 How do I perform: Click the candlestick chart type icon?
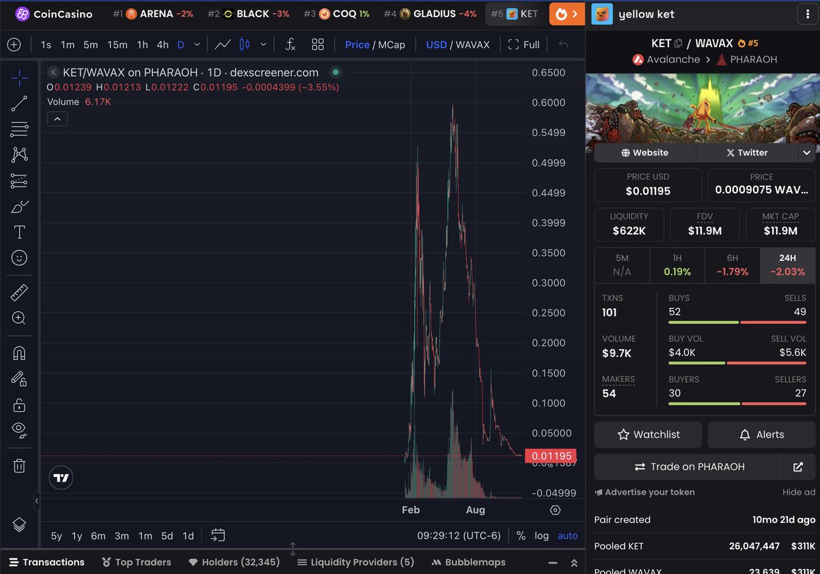245,44
